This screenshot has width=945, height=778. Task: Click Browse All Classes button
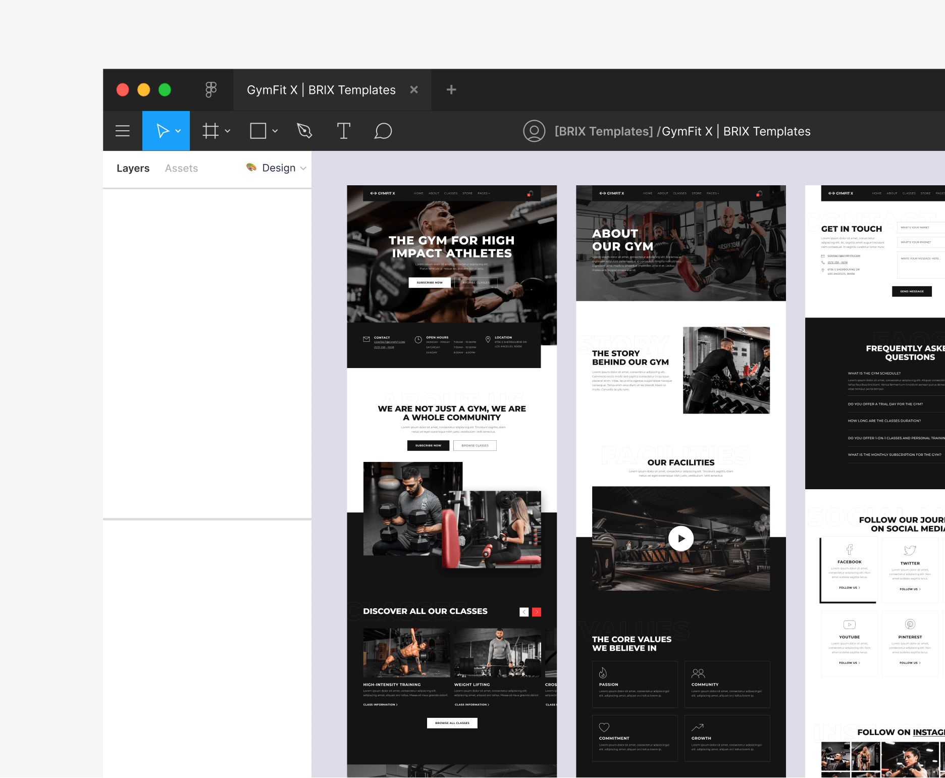[452, 723]
